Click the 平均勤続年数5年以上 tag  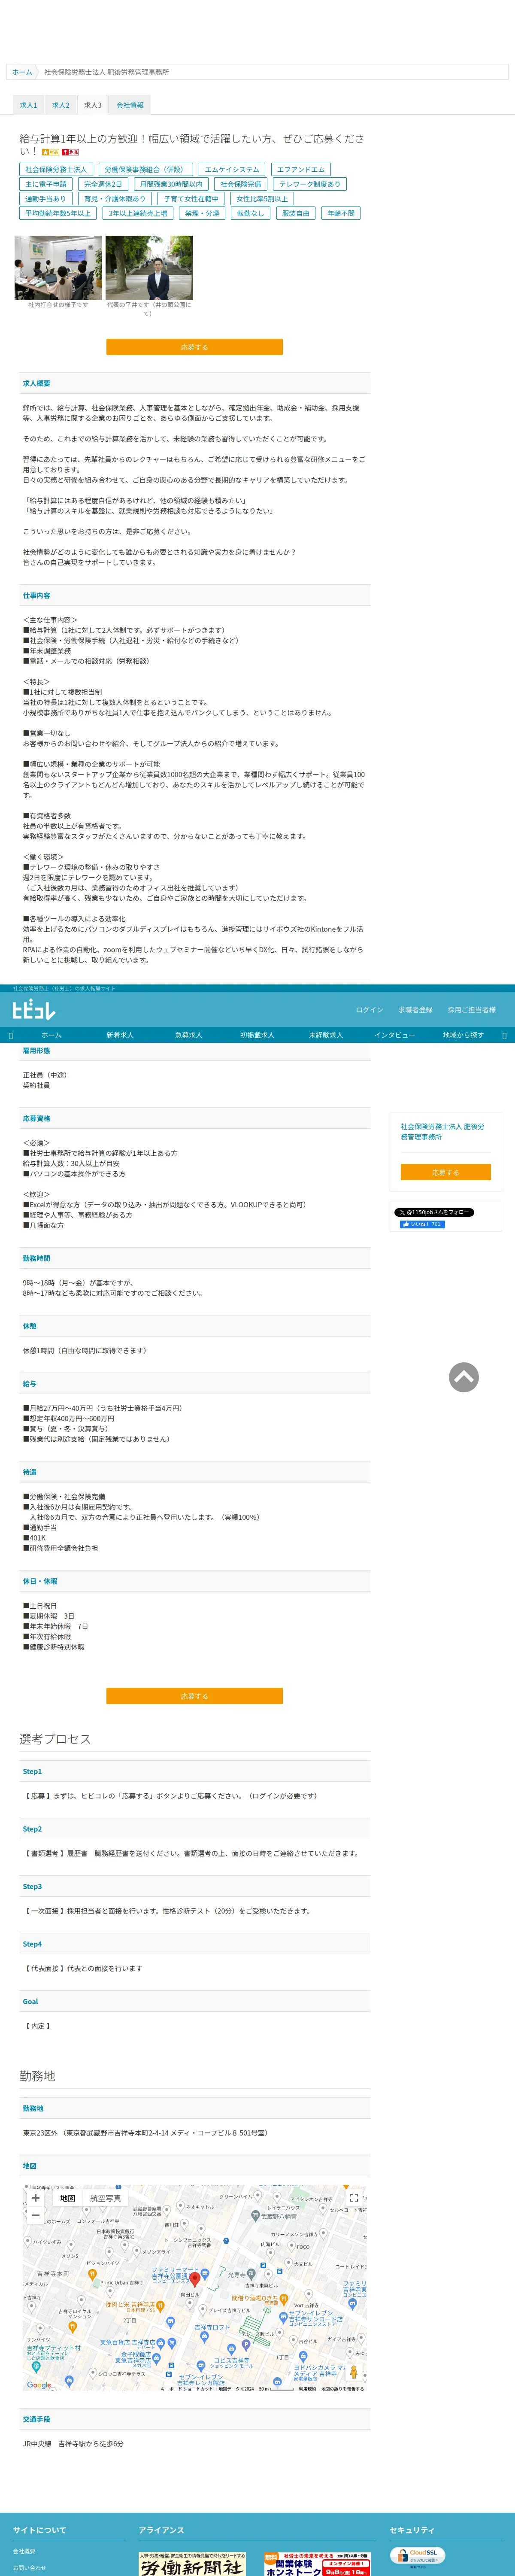click(58, 213)
